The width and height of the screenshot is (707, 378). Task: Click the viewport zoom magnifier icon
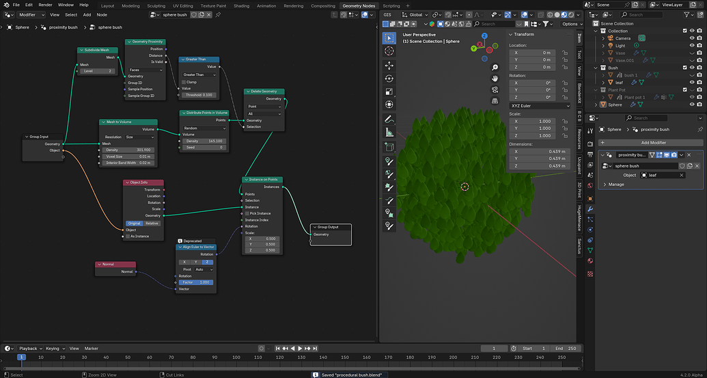point(495,67)
